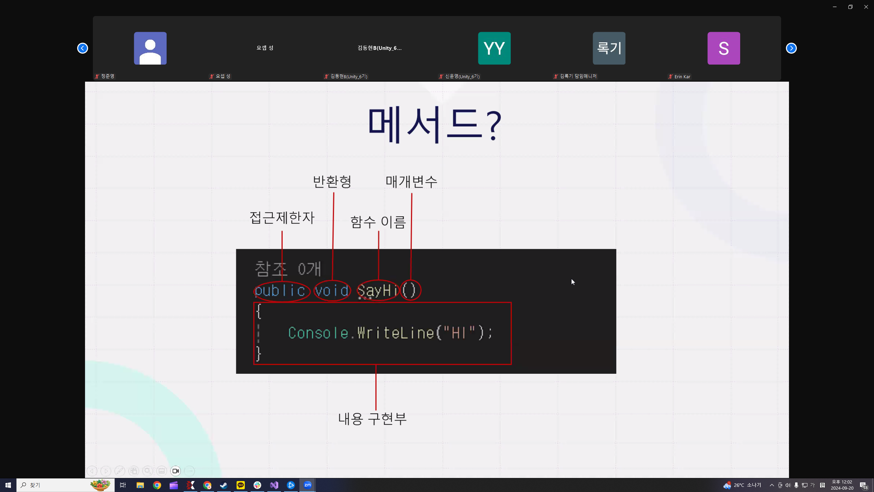Toggle Korean IME 한 input mode indicator
The width and height of the screenshot is (874, 492).
coord(822,485)
